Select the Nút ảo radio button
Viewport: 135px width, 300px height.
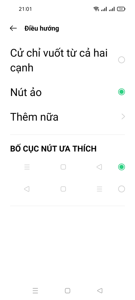pos(121,92)
